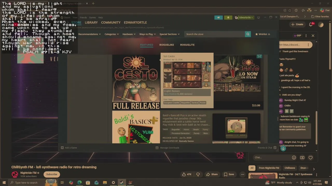Open Microsoft Edge from the taskbar
The height and width of the screenshot is (186, 332).
click(79, 183)
